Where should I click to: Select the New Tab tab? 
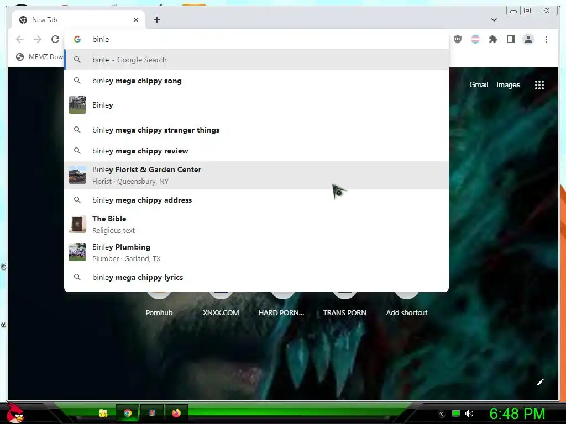[78, 20]
